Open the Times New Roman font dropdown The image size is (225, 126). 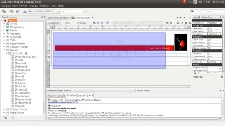click(138, 23)
